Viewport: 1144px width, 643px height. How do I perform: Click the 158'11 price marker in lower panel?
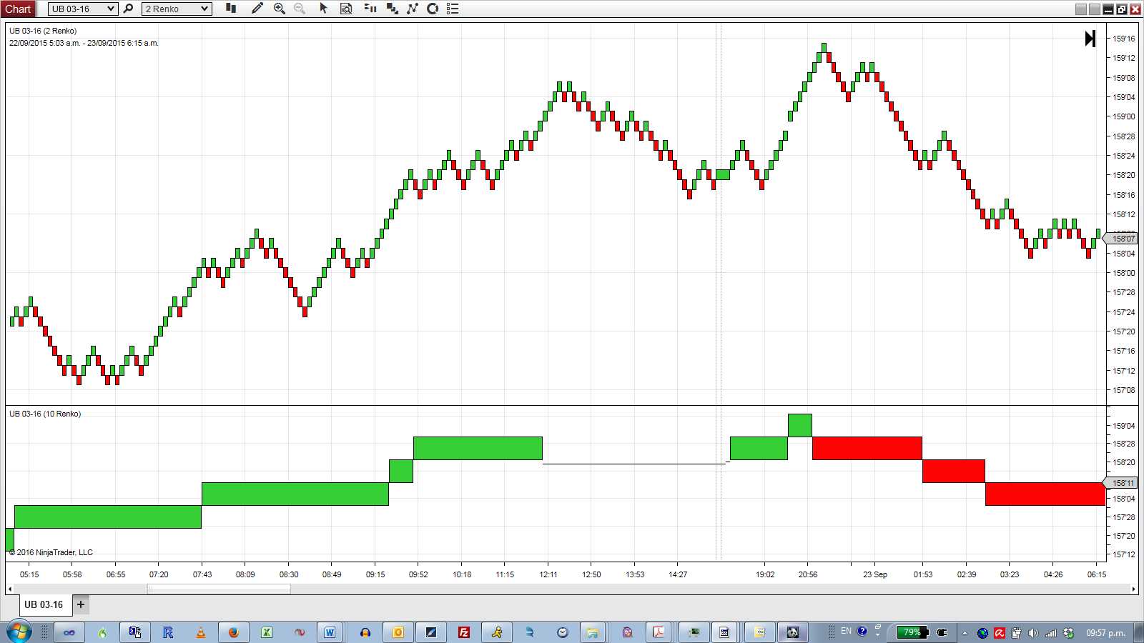[1122, 483]
